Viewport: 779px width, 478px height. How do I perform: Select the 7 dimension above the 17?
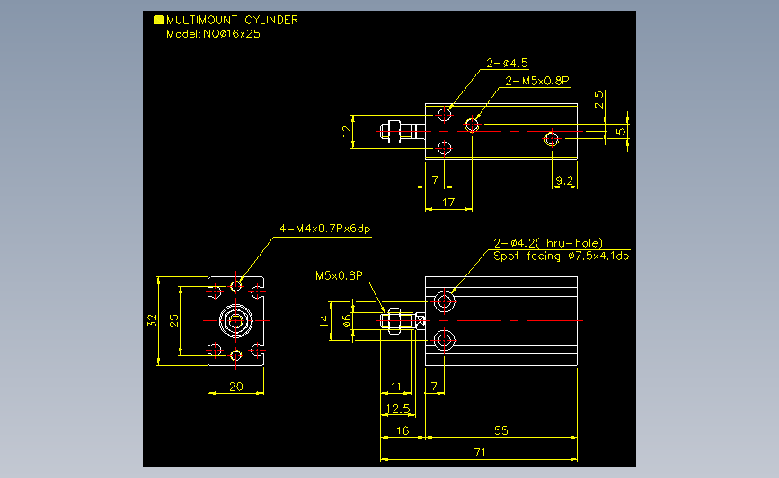click(x=435, y=180)
